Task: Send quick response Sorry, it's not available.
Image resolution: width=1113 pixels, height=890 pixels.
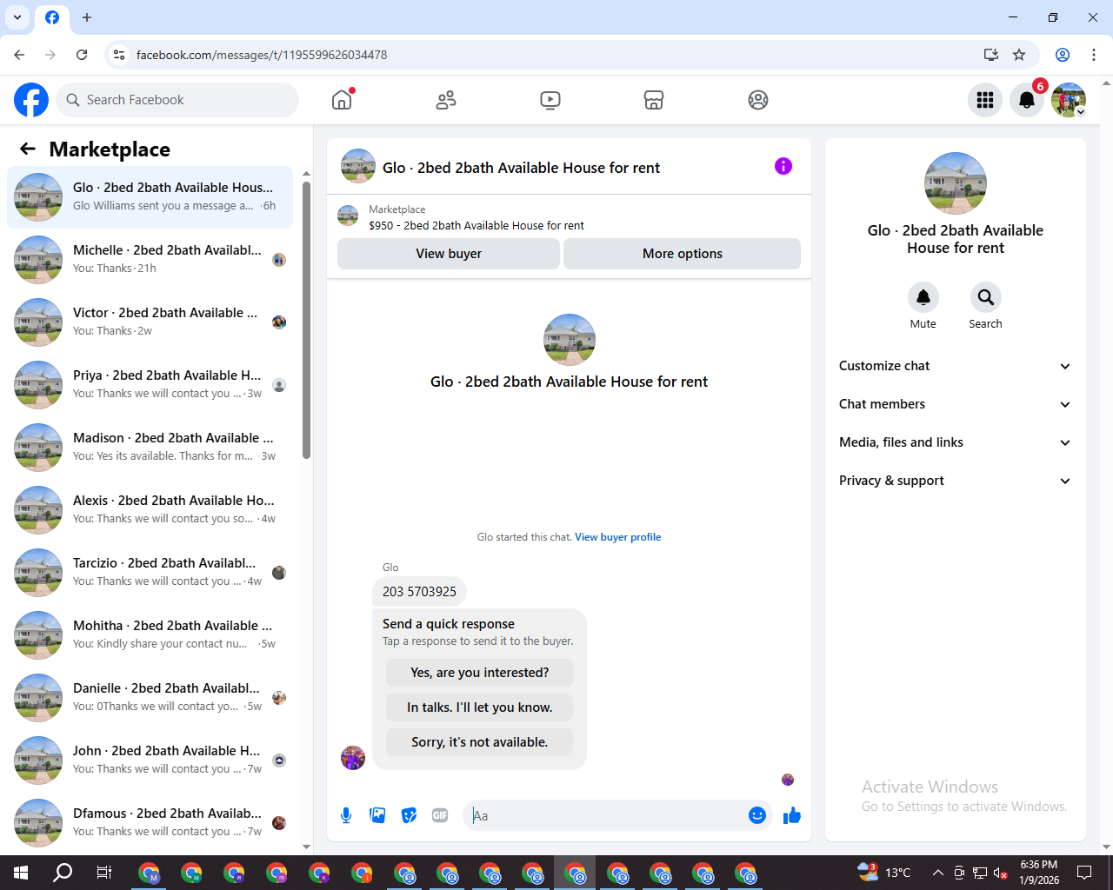Action: pyautogui.click(x=480, y=742)
